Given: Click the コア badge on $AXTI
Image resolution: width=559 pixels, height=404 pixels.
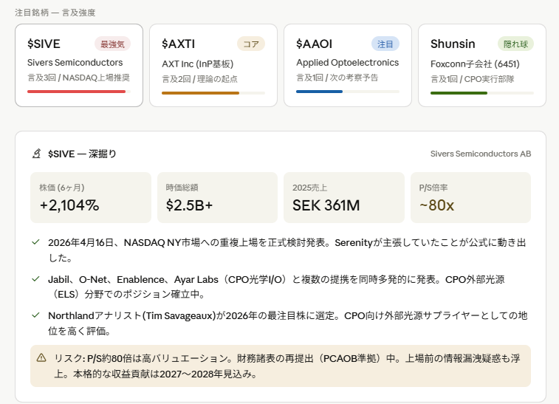Looking at the screenshot, I should (x=251, y=44).
